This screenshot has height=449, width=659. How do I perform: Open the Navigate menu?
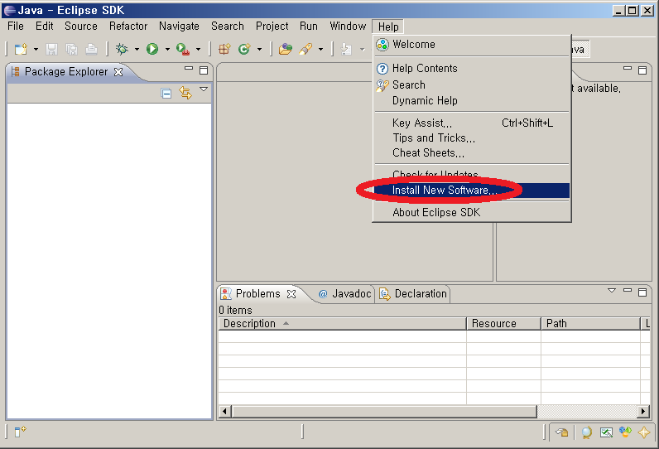(179, 26)
